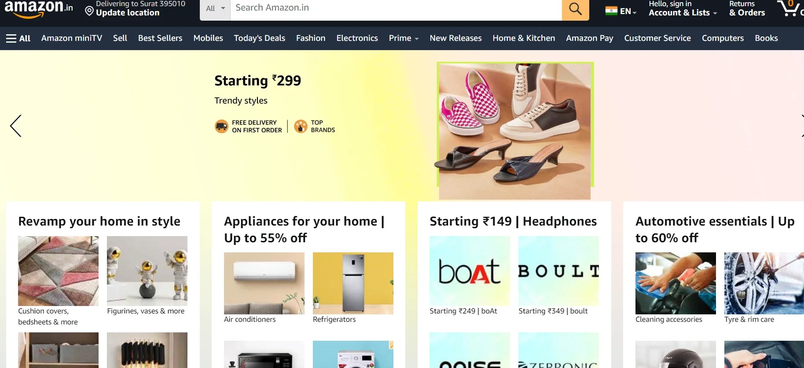This screenshot has width=804, height=368.
Task: Focus the Search Amazon.in input field
Action: coord(396,9)
